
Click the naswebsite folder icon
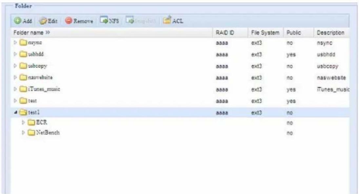click(23, 78)
